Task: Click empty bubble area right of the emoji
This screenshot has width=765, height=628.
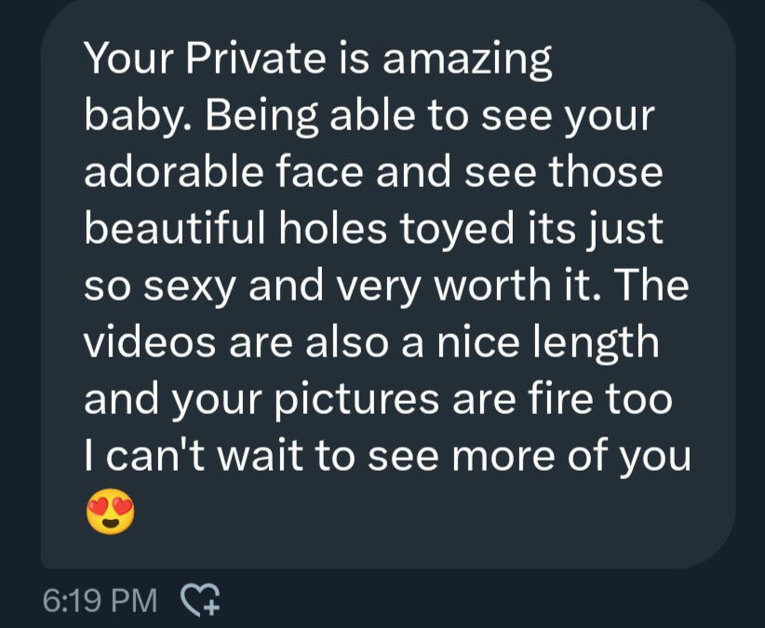Action: [x=419, y=514]
